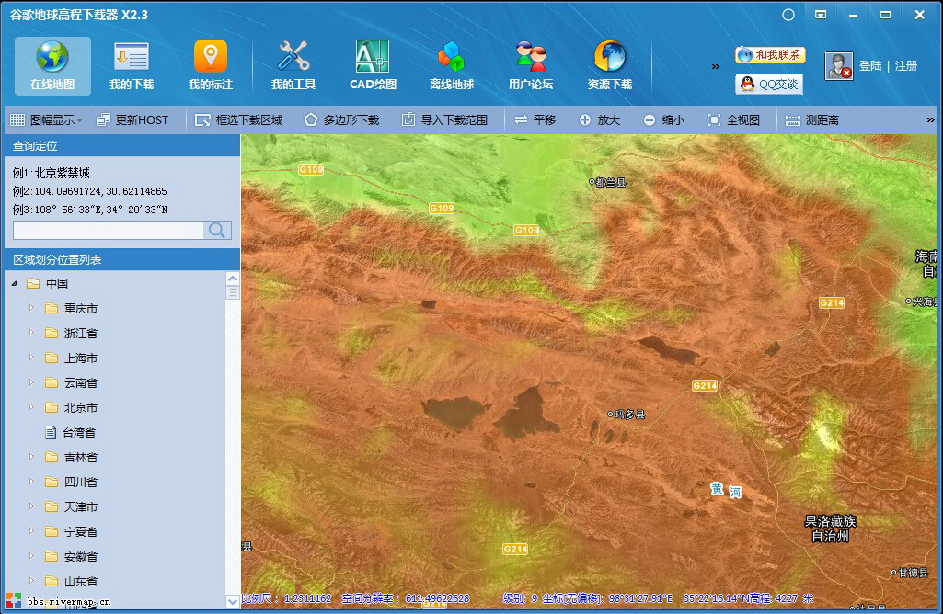Click the 我的标注 marker icon
943x614 pixels.
pyautogui.click(x=211, y=57)
